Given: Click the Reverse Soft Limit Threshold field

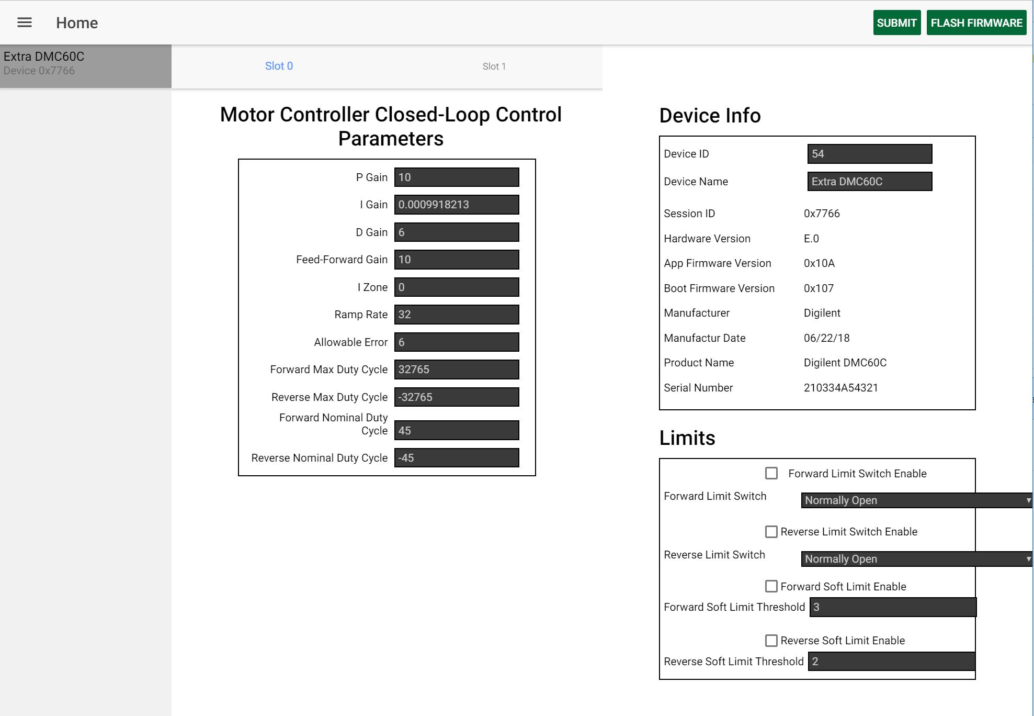Looking at the screenshot, I should (x=892, y=662).
